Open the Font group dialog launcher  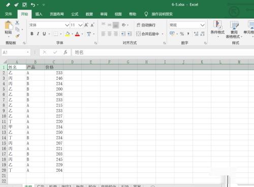pos(96,43)
